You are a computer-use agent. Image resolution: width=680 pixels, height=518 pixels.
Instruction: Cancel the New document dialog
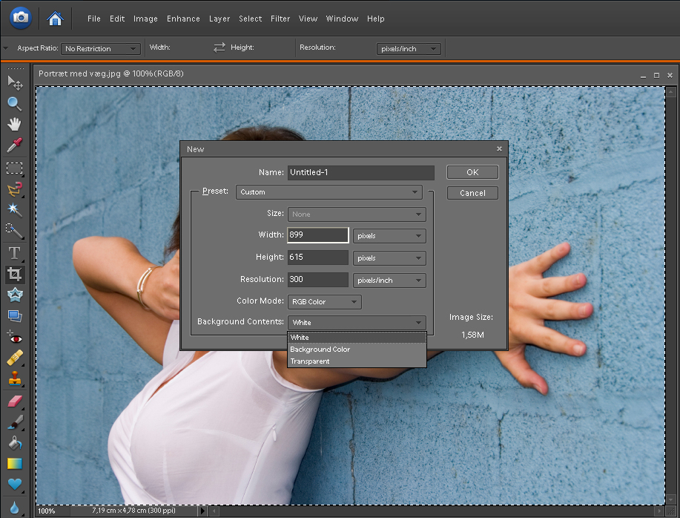pyautogui.click(x=472, y=193)
